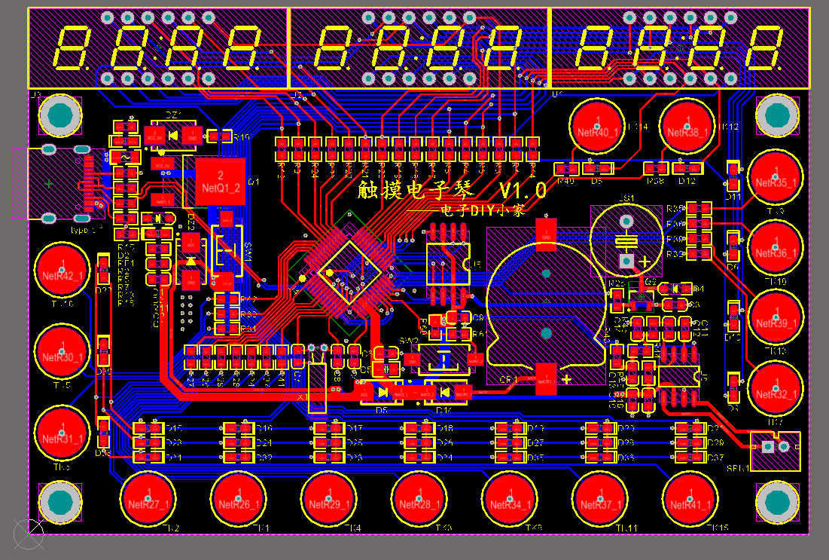Select the D5 diode near board bottom

click(382, 393)
